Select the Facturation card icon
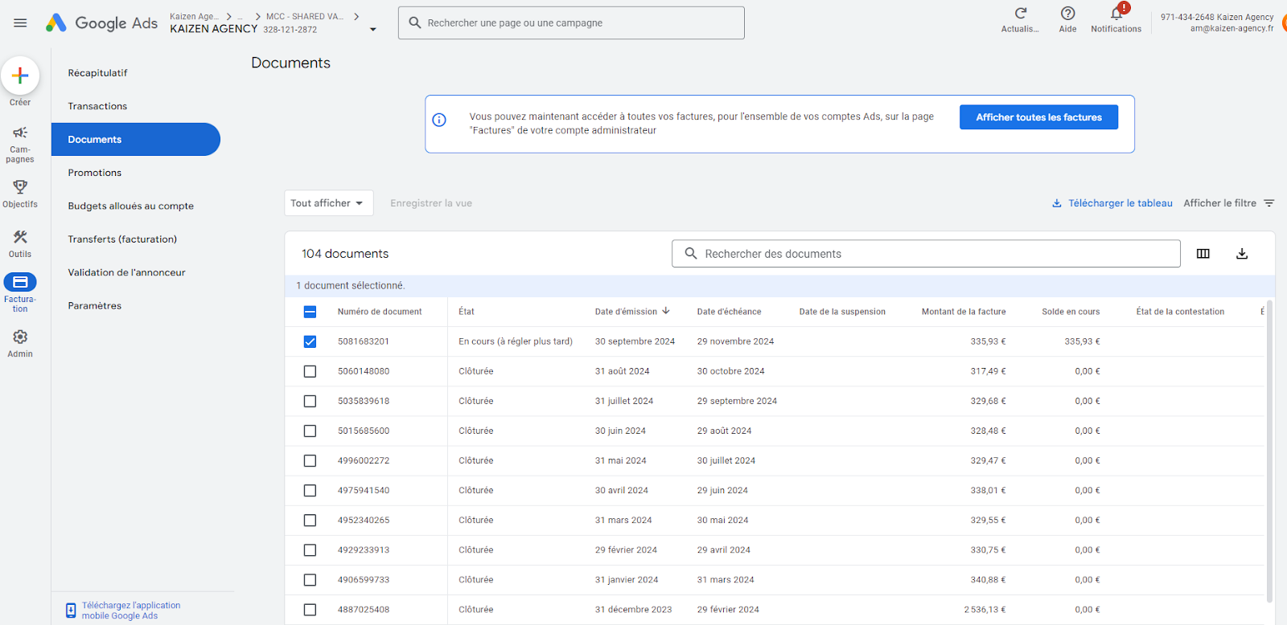 coord(20,282)
